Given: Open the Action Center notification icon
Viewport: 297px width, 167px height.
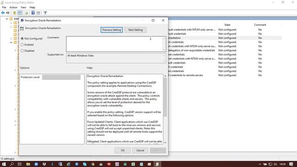Looking at the screenshot, I should point(291,164).
